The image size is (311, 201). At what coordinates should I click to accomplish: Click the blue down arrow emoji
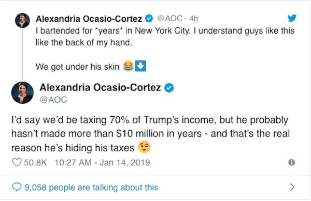140,66
